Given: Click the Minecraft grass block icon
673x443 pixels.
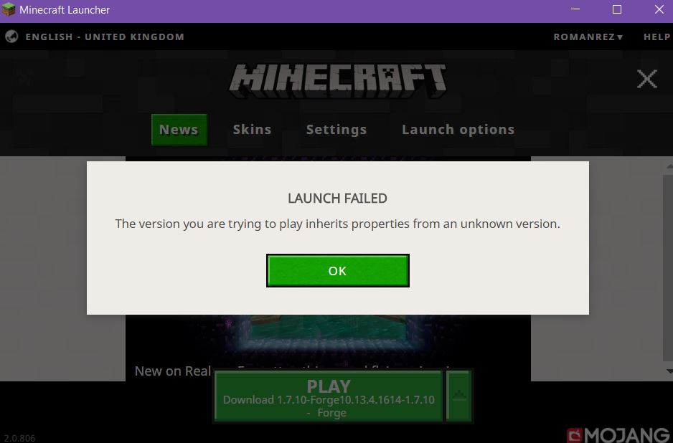Looking at the screenshot, I should (9, 9).
